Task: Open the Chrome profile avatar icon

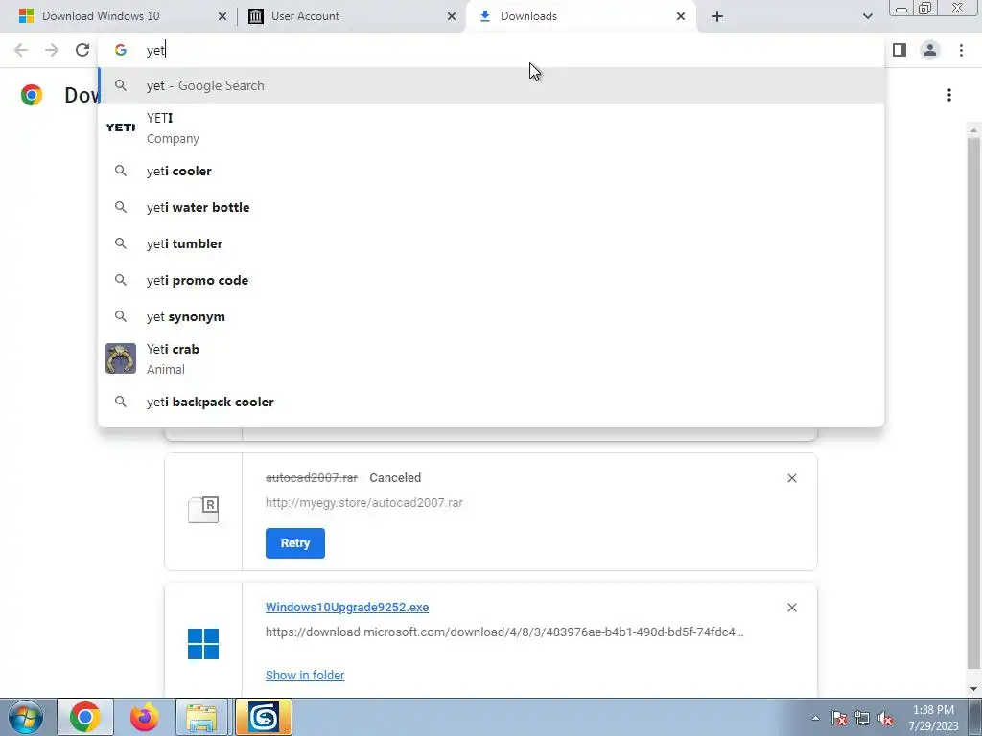Action: 930,50
